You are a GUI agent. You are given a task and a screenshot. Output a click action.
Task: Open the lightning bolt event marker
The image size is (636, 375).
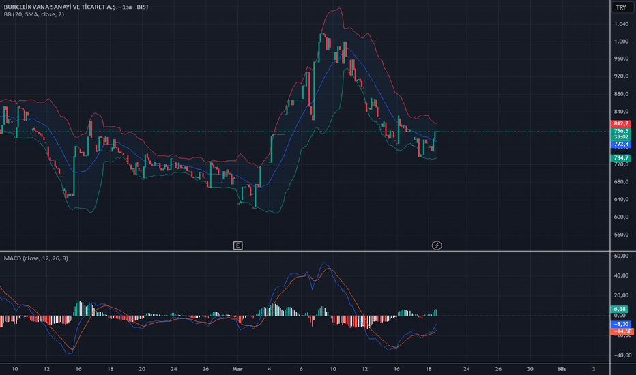coord(437,245)
